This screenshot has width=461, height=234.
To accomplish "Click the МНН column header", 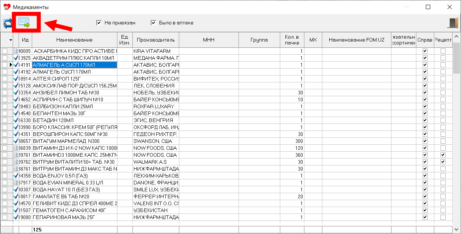I will [209, 40].
